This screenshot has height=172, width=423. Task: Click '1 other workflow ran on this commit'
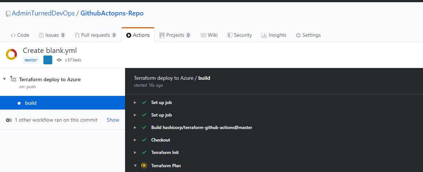point(56,120)
